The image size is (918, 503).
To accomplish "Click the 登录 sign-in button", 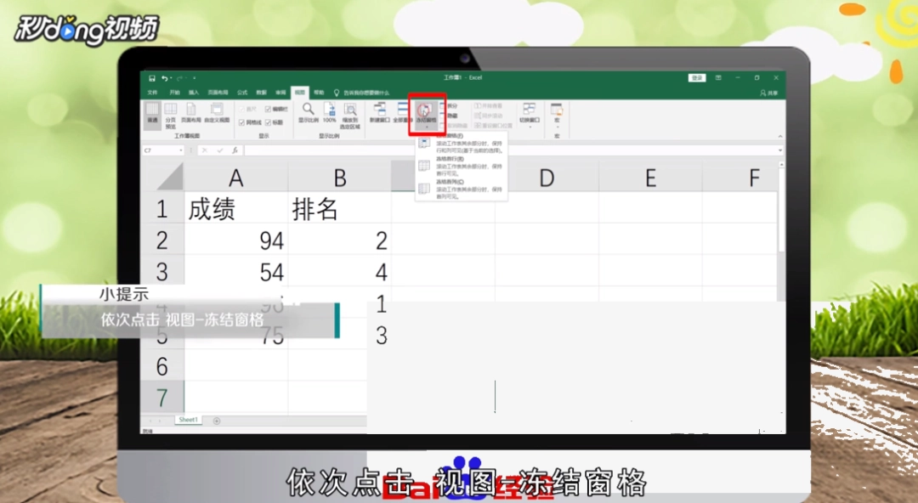I will 697,78.
